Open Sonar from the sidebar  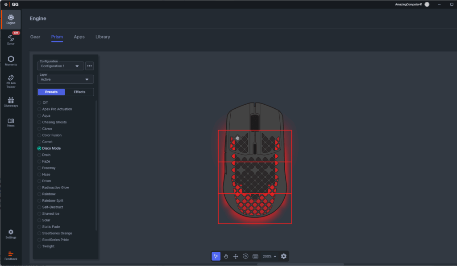[11, 40]
